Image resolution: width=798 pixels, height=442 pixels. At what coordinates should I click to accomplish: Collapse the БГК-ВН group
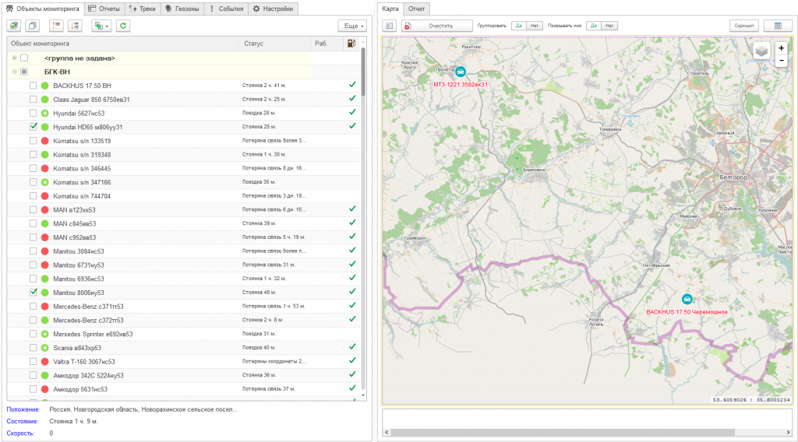click(14, 72)
